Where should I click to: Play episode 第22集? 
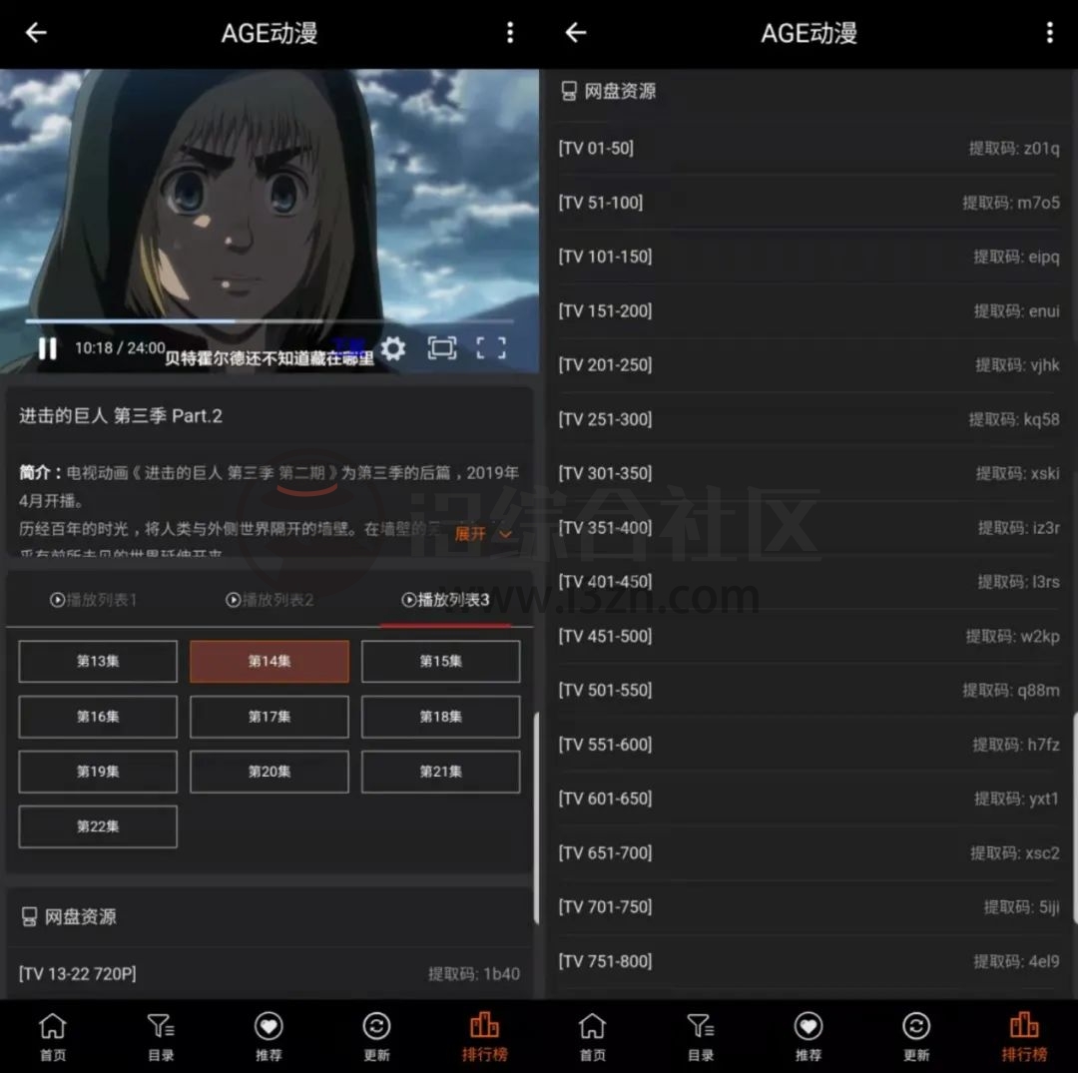pyautogui.click(x=98, y=826)
